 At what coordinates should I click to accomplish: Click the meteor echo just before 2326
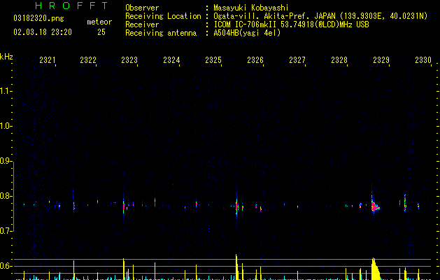tap(236, 207)
